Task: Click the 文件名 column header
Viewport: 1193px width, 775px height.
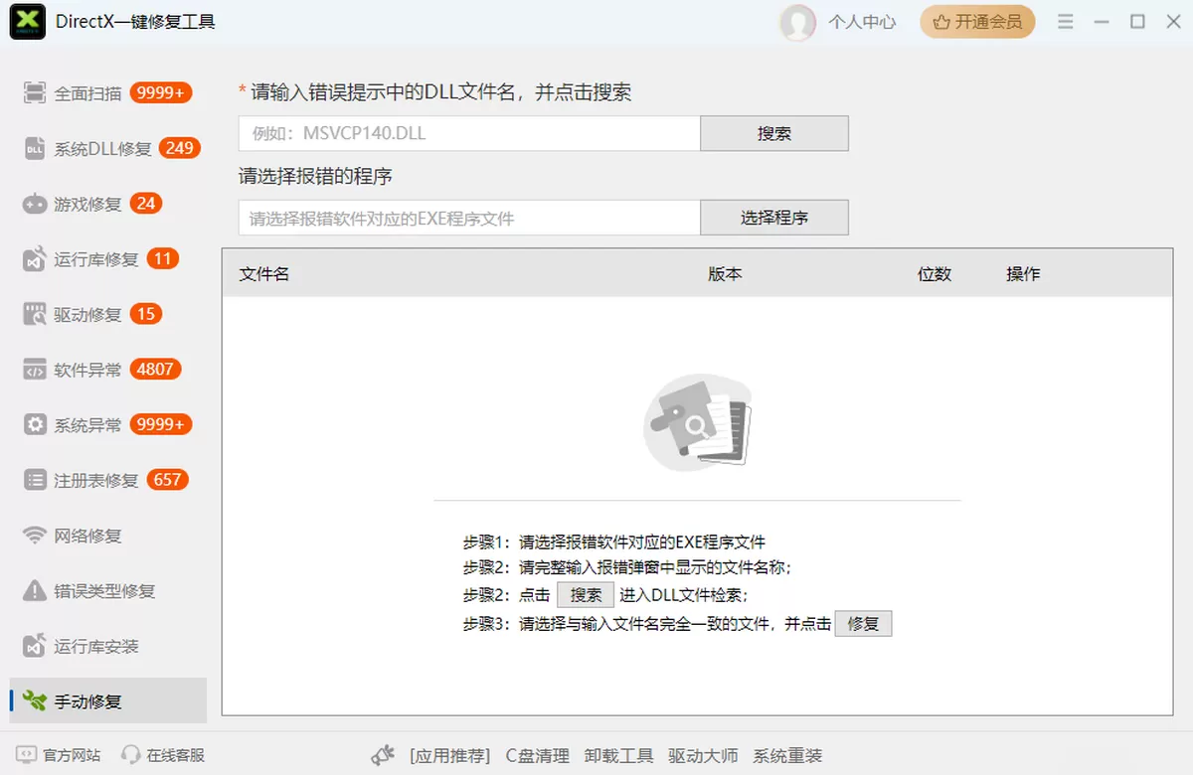Action: tap(264, 274)
